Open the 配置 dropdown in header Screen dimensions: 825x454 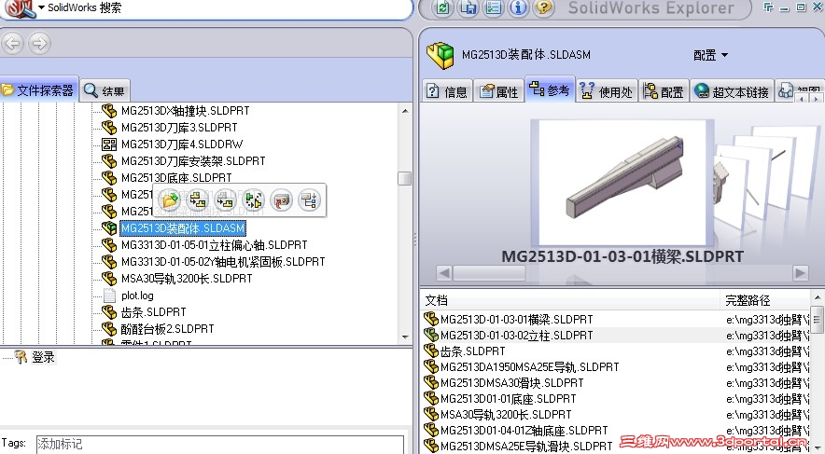click(x=710, y=55)
